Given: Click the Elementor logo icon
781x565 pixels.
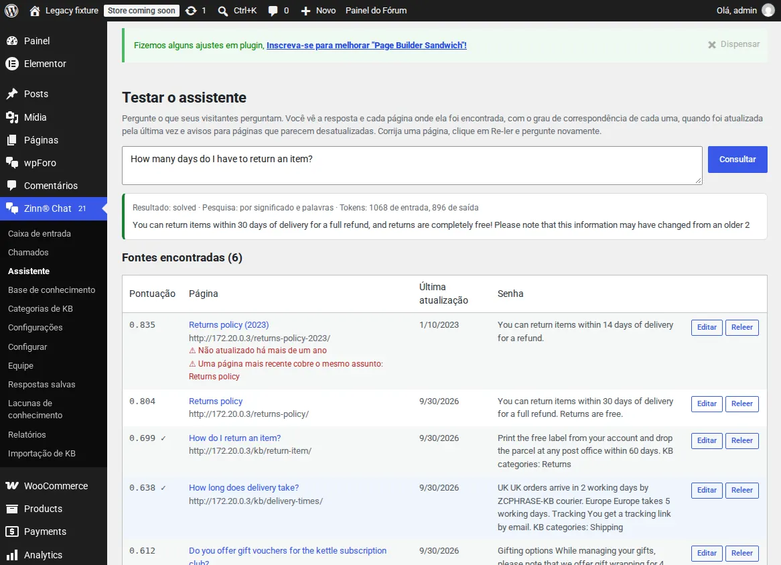Looking at the screenshot, I should [x=12, y=64].
